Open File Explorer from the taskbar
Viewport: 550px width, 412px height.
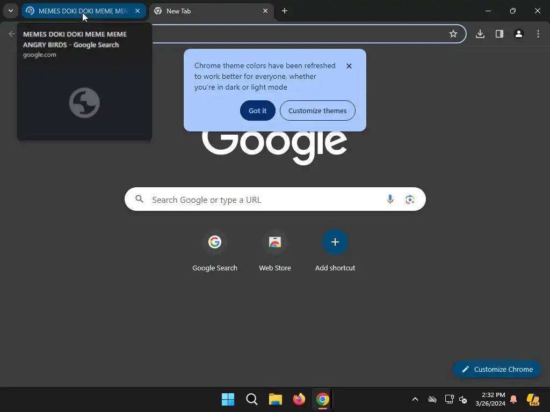point(276,399)
